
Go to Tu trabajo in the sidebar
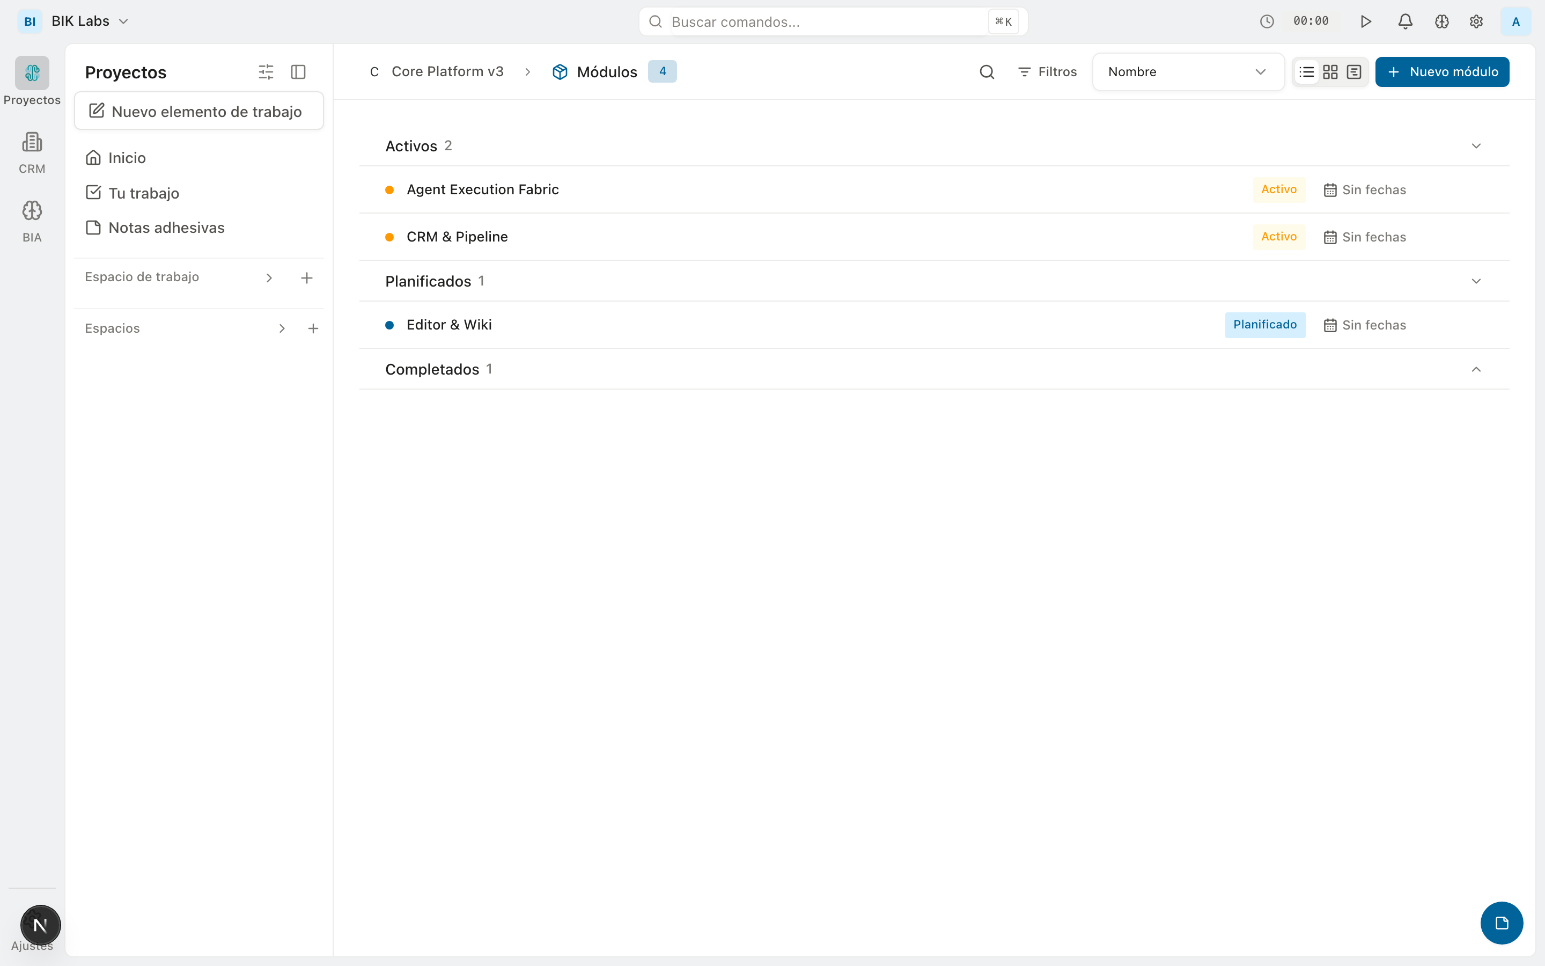point(143,193)
